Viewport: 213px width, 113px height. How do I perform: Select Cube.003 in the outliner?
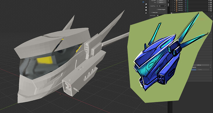click(x=180, y=4)
